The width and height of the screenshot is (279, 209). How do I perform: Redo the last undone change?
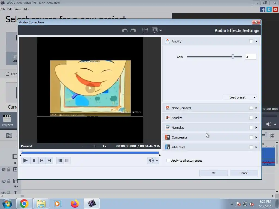[133, 30]
